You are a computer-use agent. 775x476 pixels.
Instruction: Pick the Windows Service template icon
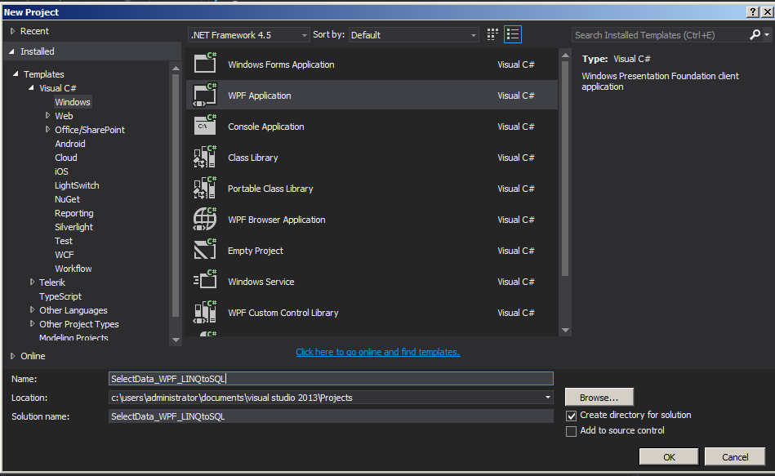204,282
